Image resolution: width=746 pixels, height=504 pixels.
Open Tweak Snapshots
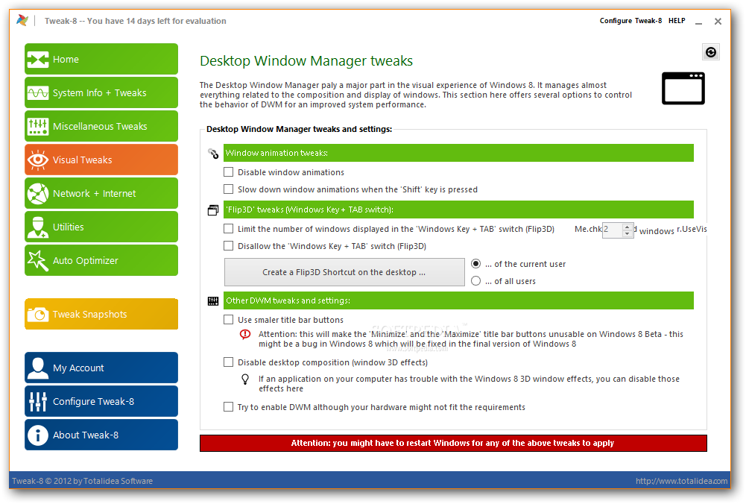[101, 314]
